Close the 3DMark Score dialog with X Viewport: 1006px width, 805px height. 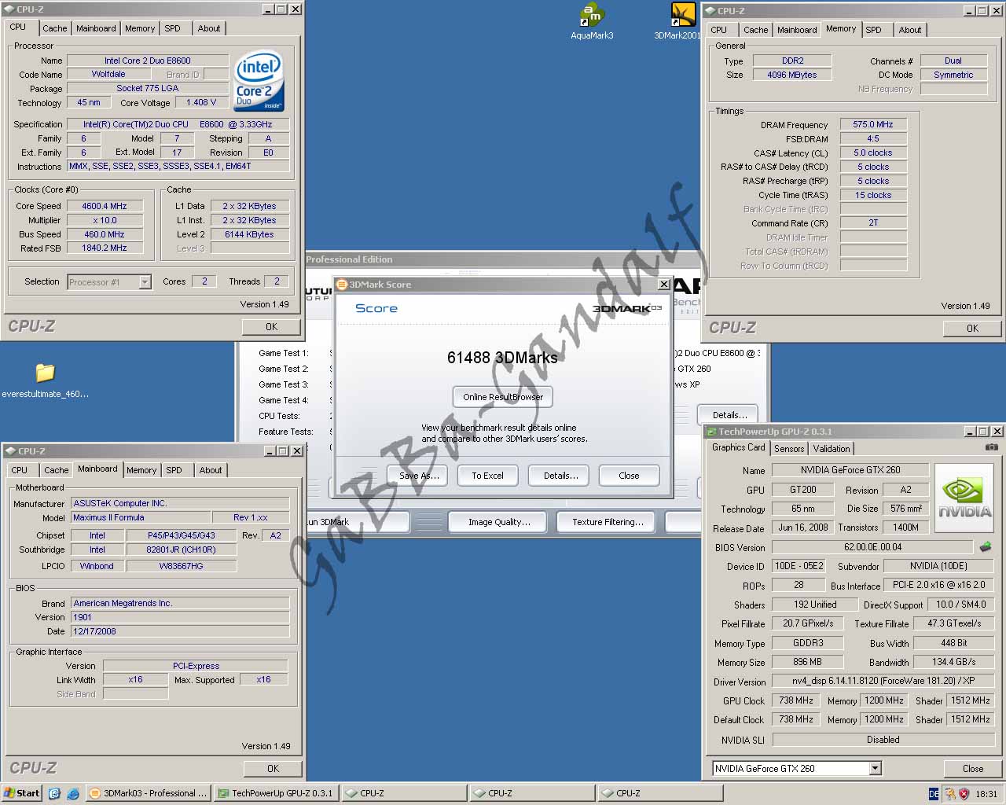(x=663, y=285)
